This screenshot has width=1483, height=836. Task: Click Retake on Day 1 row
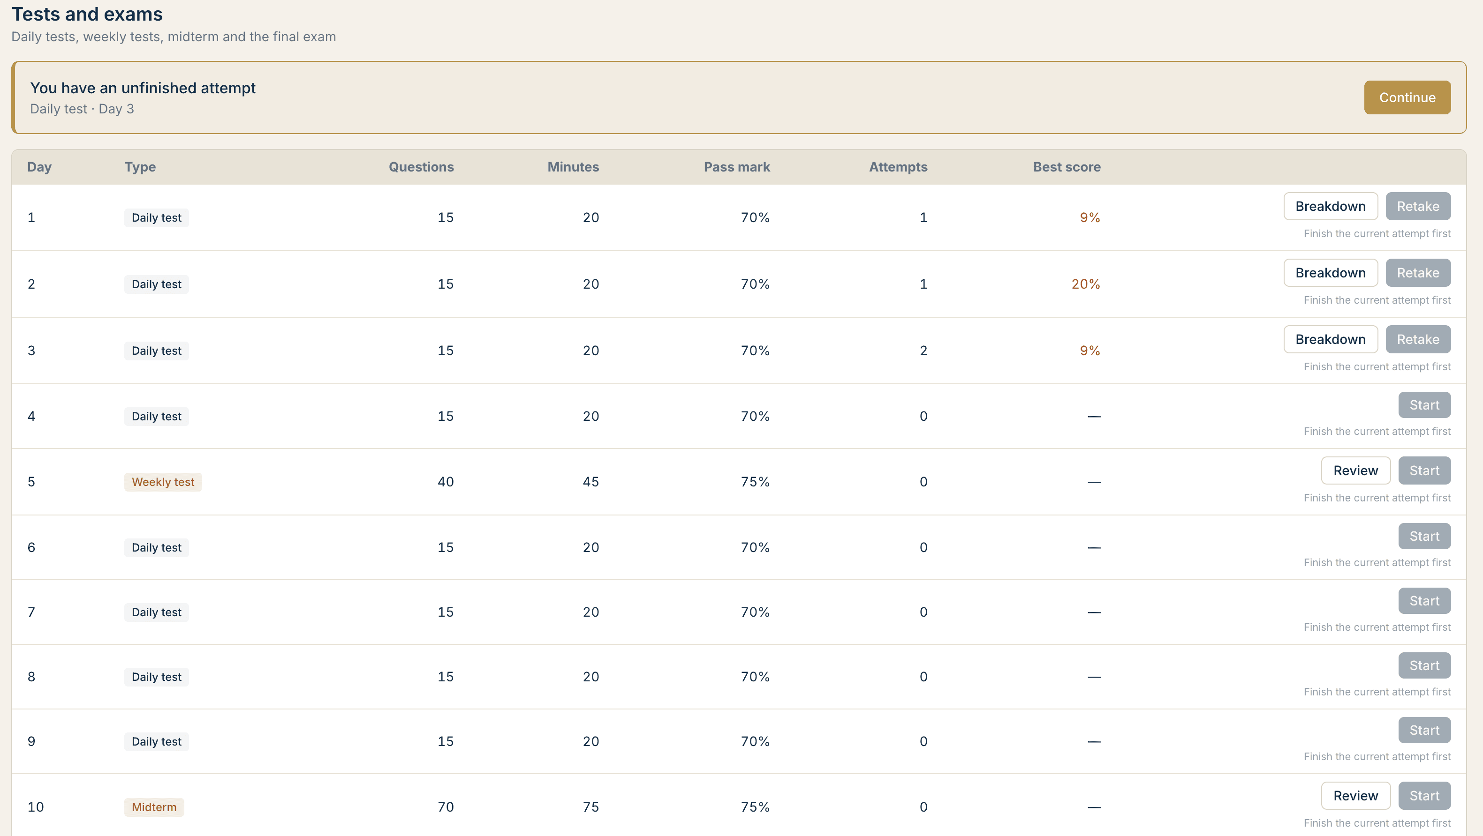pos(1418,206)
